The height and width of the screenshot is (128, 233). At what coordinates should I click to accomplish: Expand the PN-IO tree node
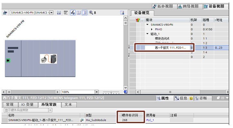pyautogui.click(x=152, y=29)
